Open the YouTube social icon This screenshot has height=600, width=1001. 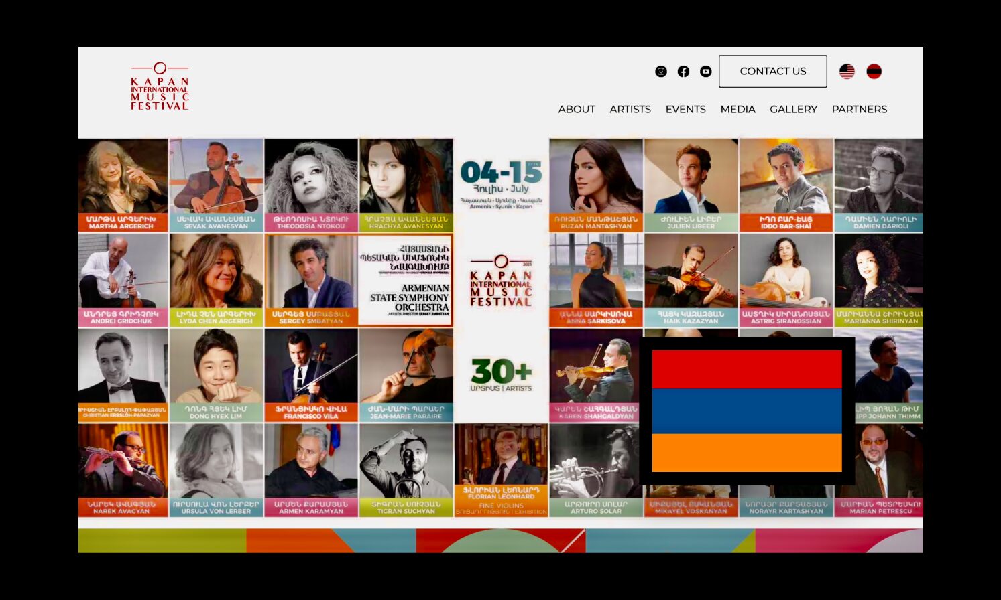tap(705, 72)
